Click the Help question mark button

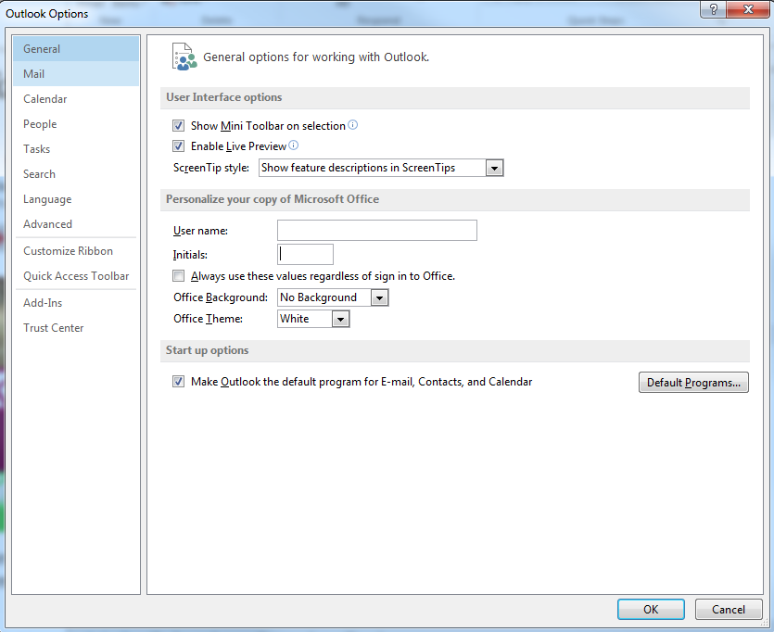pyautogui.click(x=713, y=9)
